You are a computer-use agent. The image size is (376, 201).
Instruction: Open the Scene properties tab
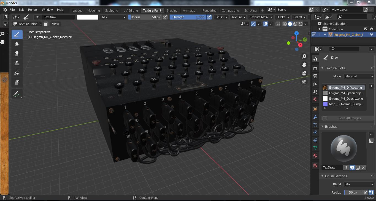[315, 91]
